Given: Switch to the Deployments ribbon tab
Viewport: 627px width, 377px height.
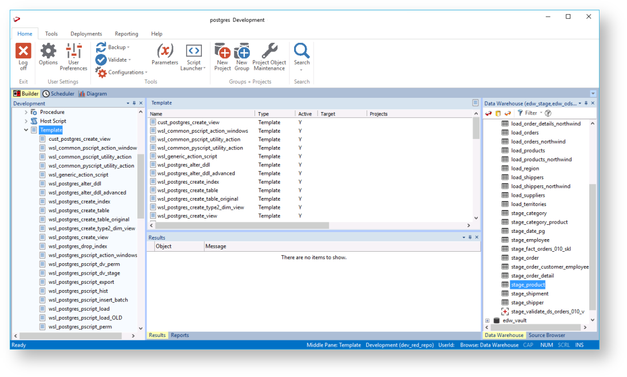Looking at the screenshot, I should tap(86, 34).
